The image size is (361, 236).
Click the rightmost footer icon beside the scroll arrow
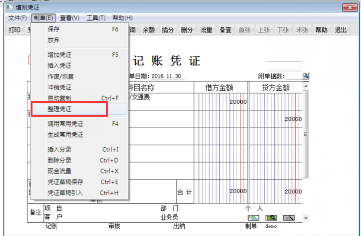coord(289,218)
